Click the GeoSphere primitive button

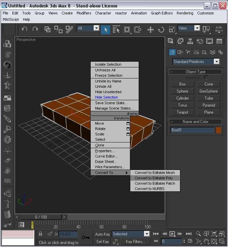tap(209, 91)
